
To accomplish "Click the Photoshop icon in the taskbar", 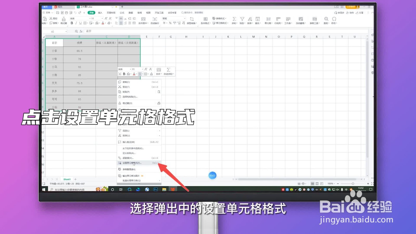I will pyautogui.click(x=155, y=190).
